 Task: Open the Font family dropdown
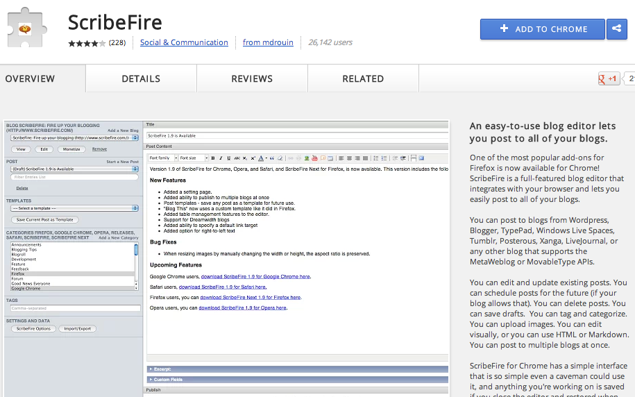pos(163,158)
